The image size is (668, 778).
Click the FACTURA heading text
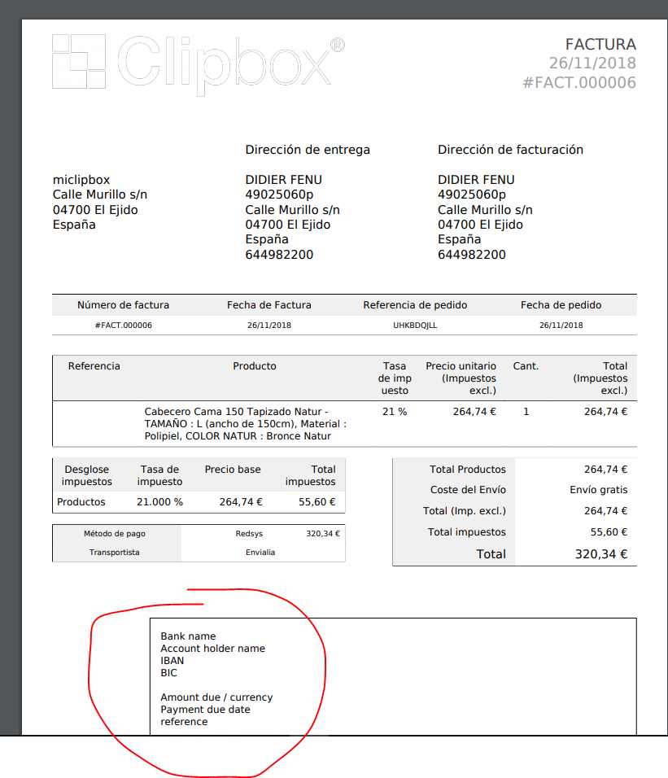[600, 45]
